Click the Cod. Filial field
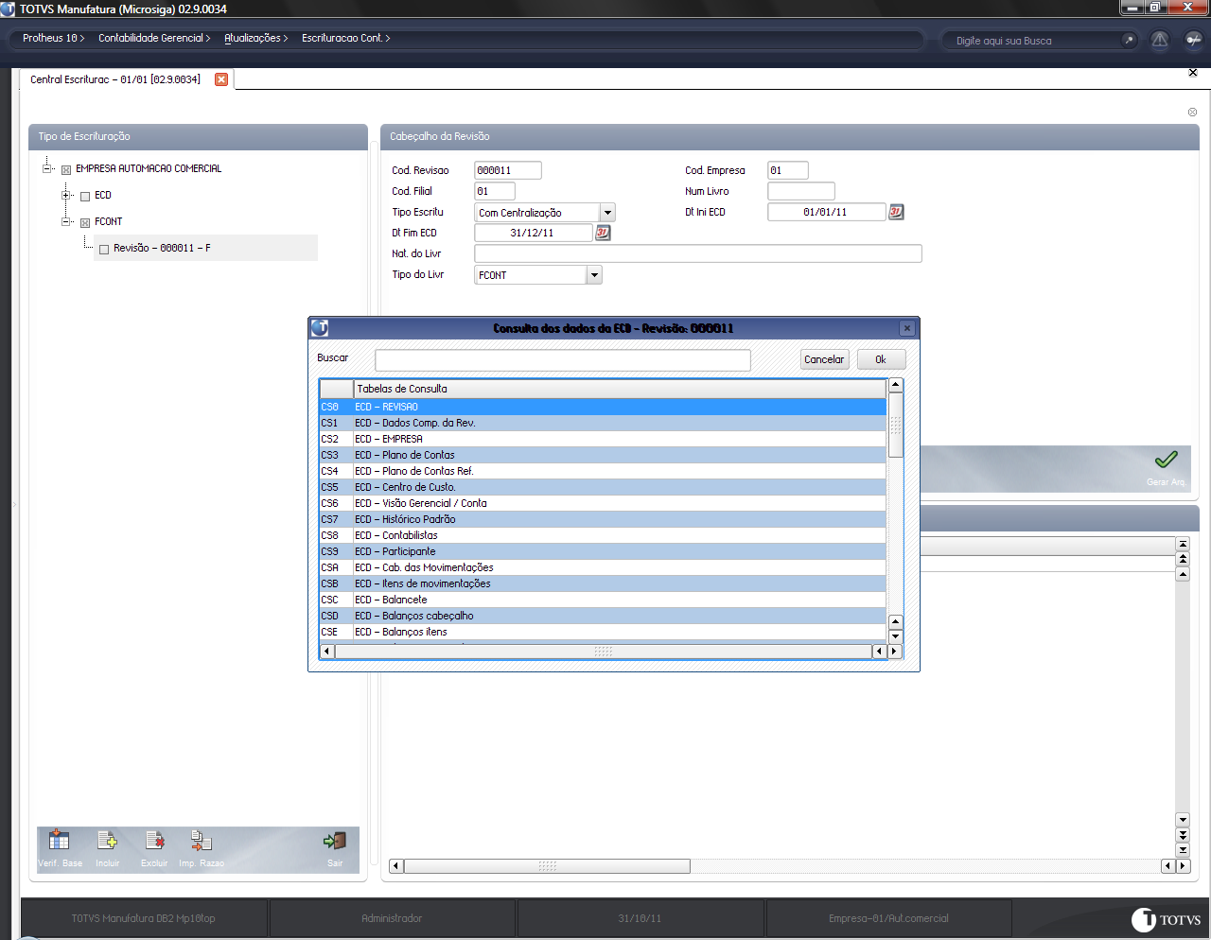This screenshot has width=1211, height=940. [x=495, y=191]
